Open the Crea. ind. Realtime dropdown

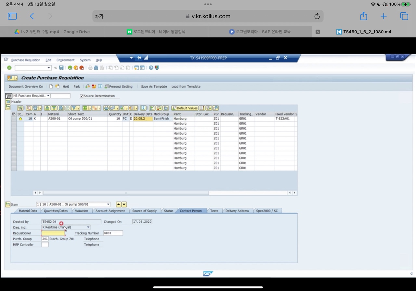point(88,227)
